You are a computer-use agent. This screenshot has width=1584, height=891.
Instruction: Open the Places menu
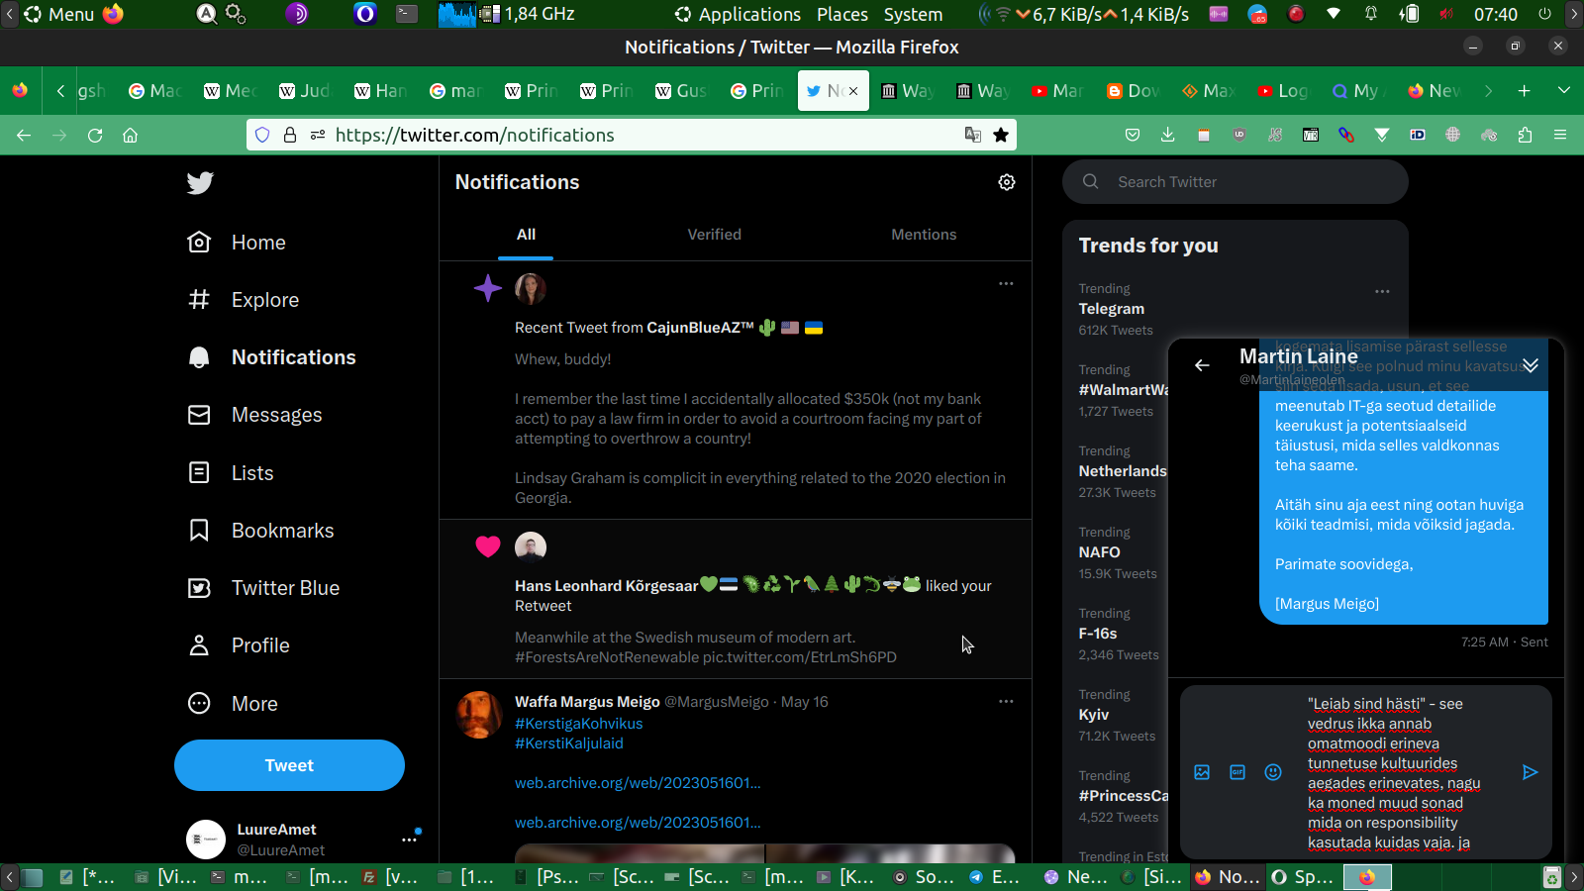pyautogui.click(x=842, y=14)
